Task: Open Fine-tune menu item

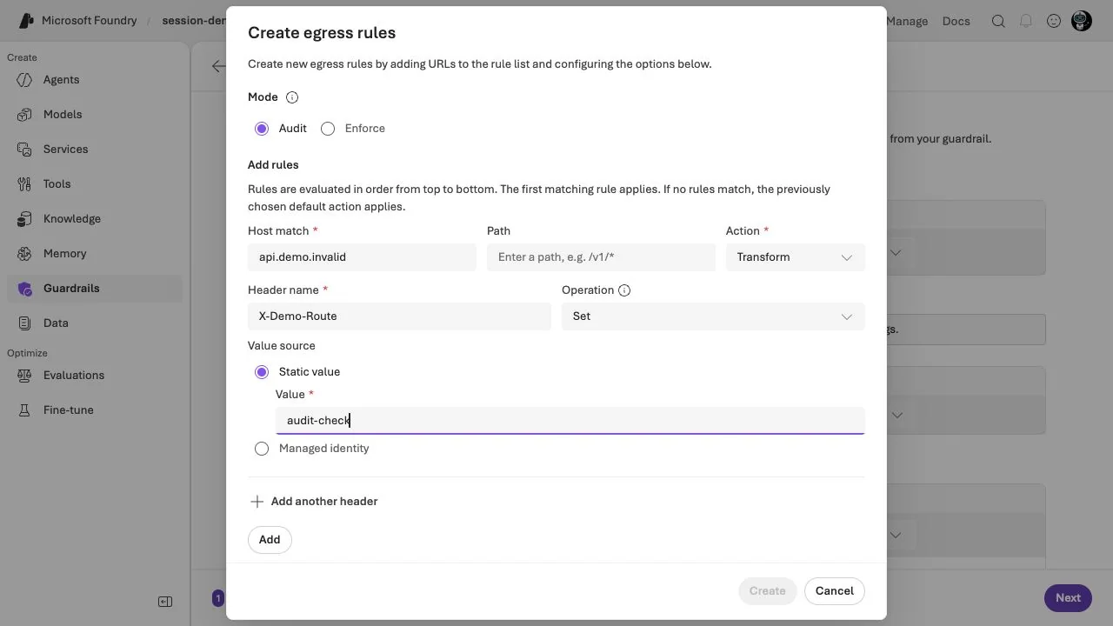Action: pos(95,410)
